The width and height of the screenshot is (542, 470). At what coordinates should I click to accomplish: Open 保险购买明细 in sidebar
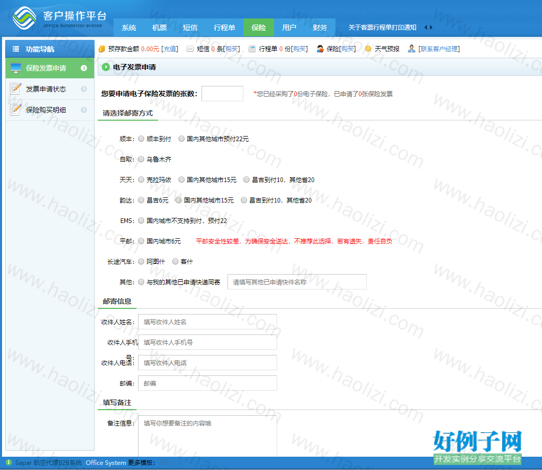(50, 109)
